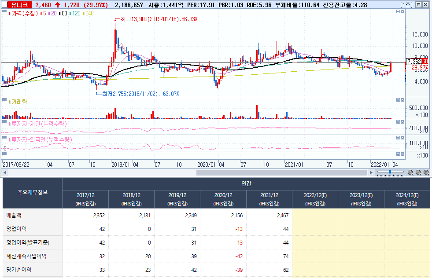This screenshot has width=432, height=278.
Task: Click the chart zoom level slider handle
Action: click(x=390, y=172)
